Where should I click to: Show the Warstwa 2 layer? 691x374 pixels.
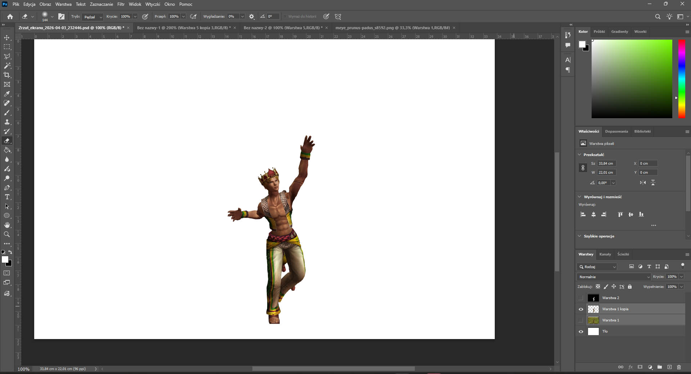[581, 298]
